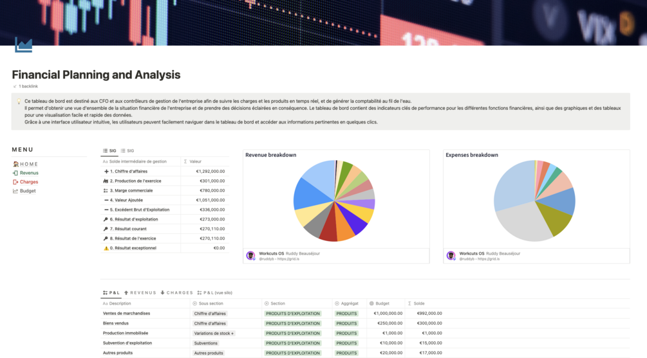The image size is (647, 358).
Task: Select the second SIG view tab
Action: [x=127, y=151]
